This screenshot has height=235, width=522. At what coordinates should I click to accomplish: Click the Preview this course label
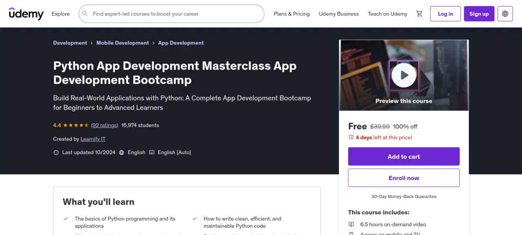pyautogui.click(x=404, y=101)
